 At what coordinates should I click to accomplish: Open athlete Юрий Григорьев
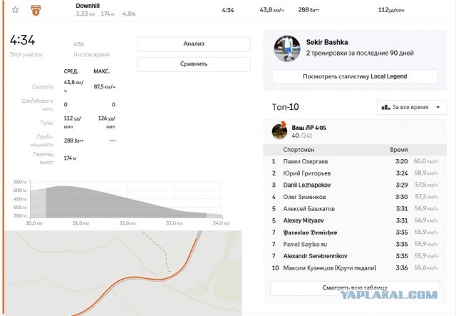point(307,173)
